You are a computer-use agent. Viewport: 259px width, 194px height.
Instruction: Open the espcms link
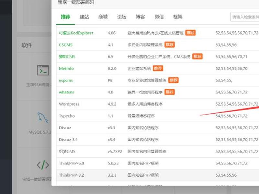(x=66, y=81)
